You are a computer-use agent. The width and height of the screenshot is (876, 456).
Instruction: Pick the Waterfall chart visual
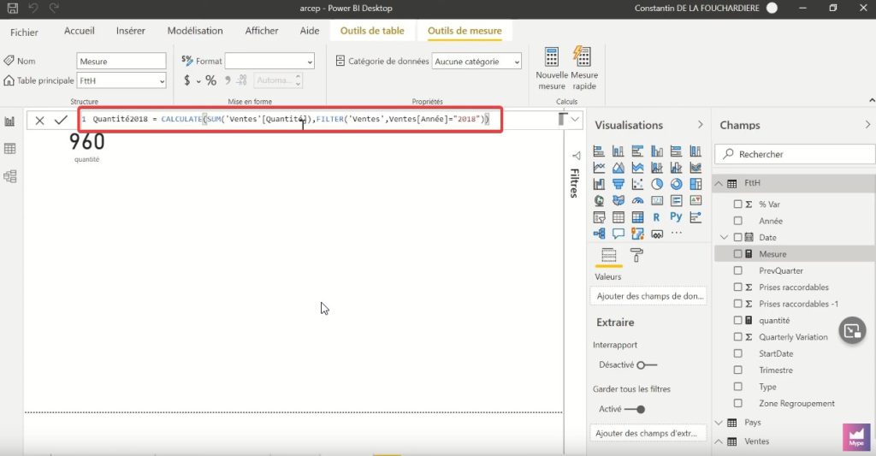pos(599,184)
